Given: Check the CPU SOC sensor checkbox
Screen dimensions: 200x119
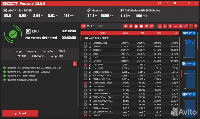Looking at the screenshot, I should 86,46.
